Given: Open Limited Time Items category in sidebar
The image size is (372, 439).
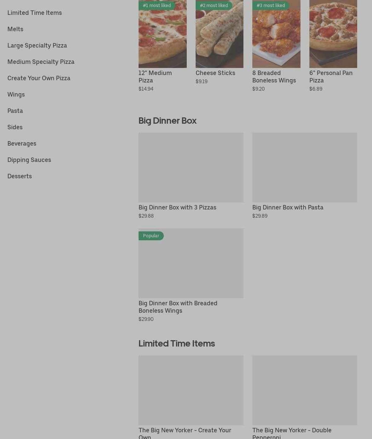Looking at the screenshot, I should [x=34, y=13].
